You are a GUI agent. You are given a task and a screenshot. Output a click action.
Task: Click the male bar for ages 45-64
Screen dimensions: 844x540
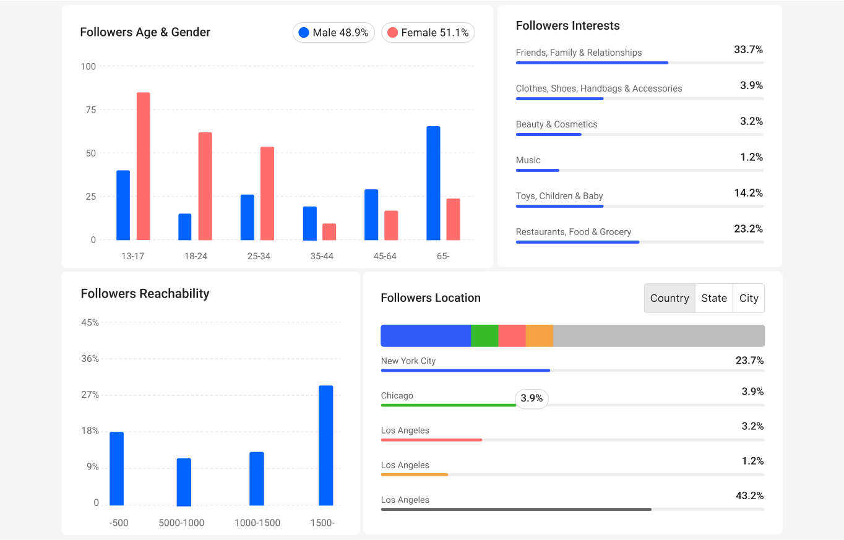point(371,215)
